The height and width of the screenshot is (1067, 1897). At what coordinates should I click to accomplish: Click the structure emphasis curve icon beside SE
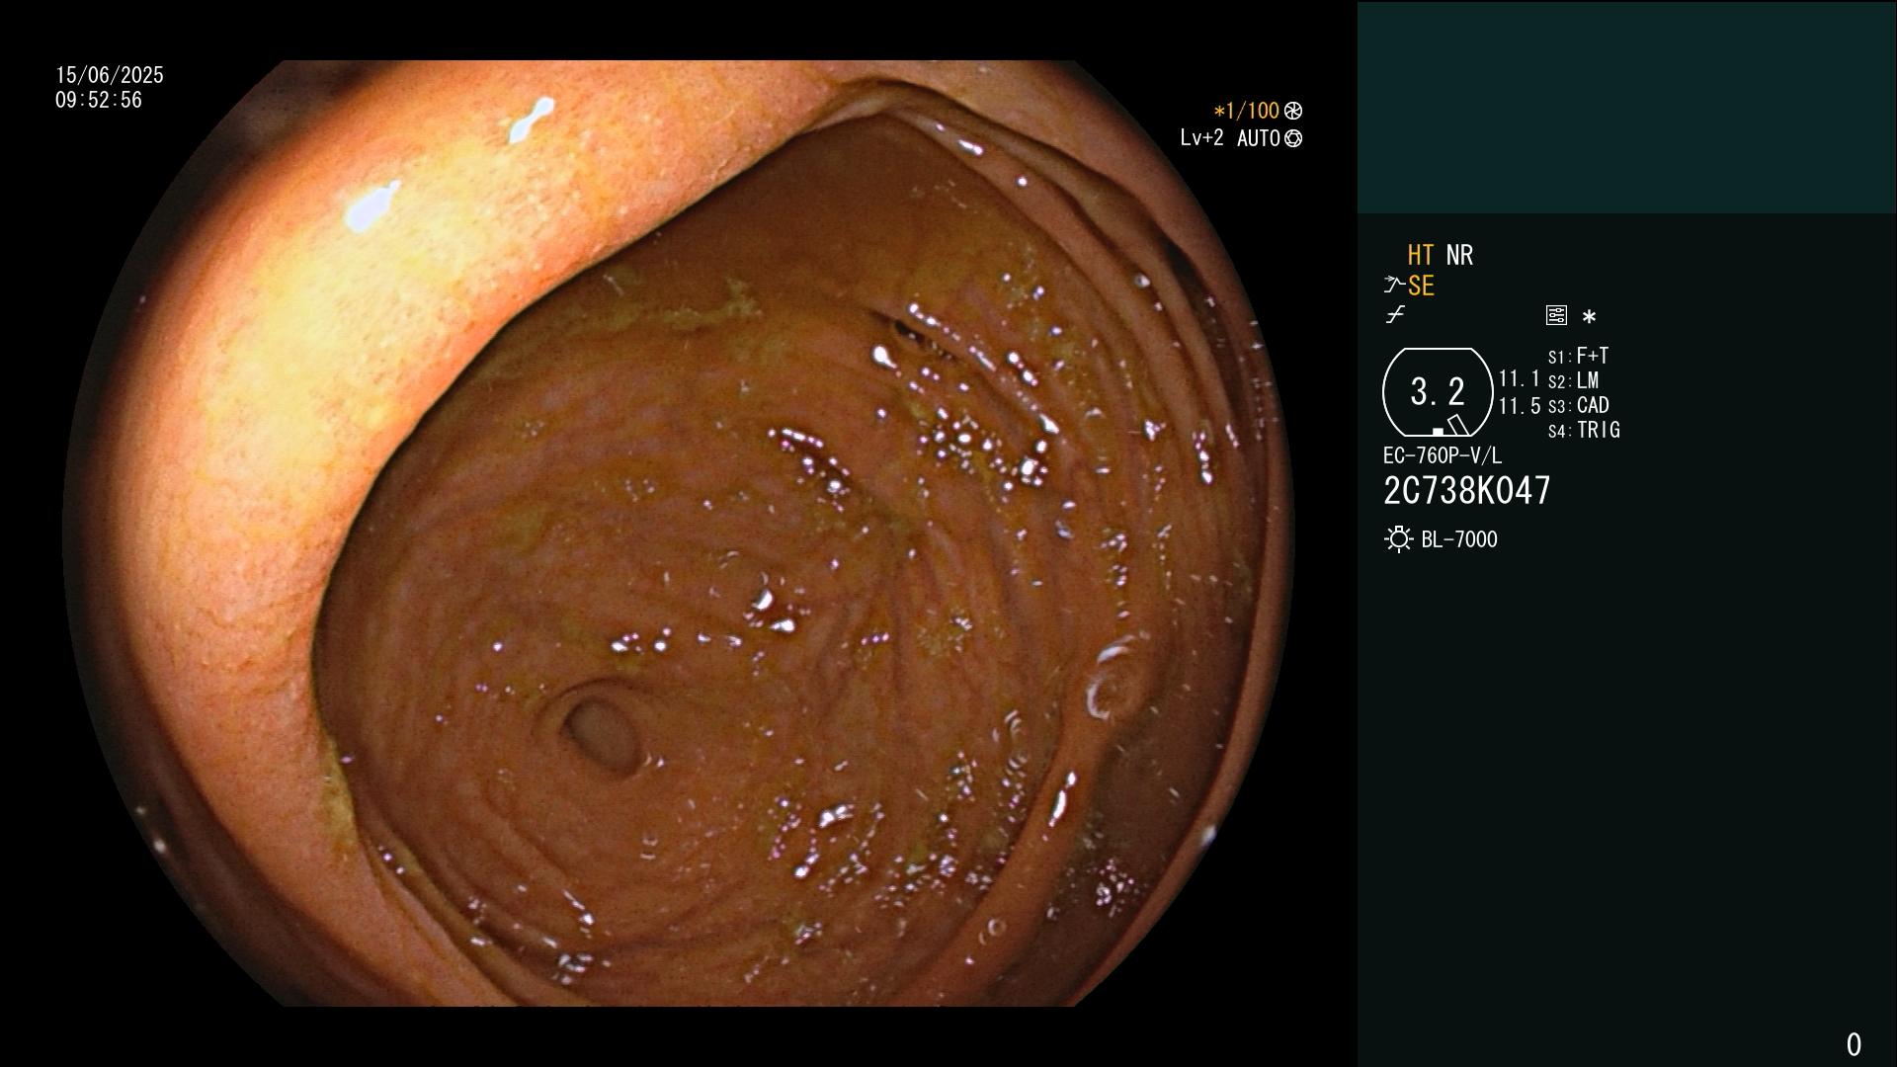tap(1394, 286)
